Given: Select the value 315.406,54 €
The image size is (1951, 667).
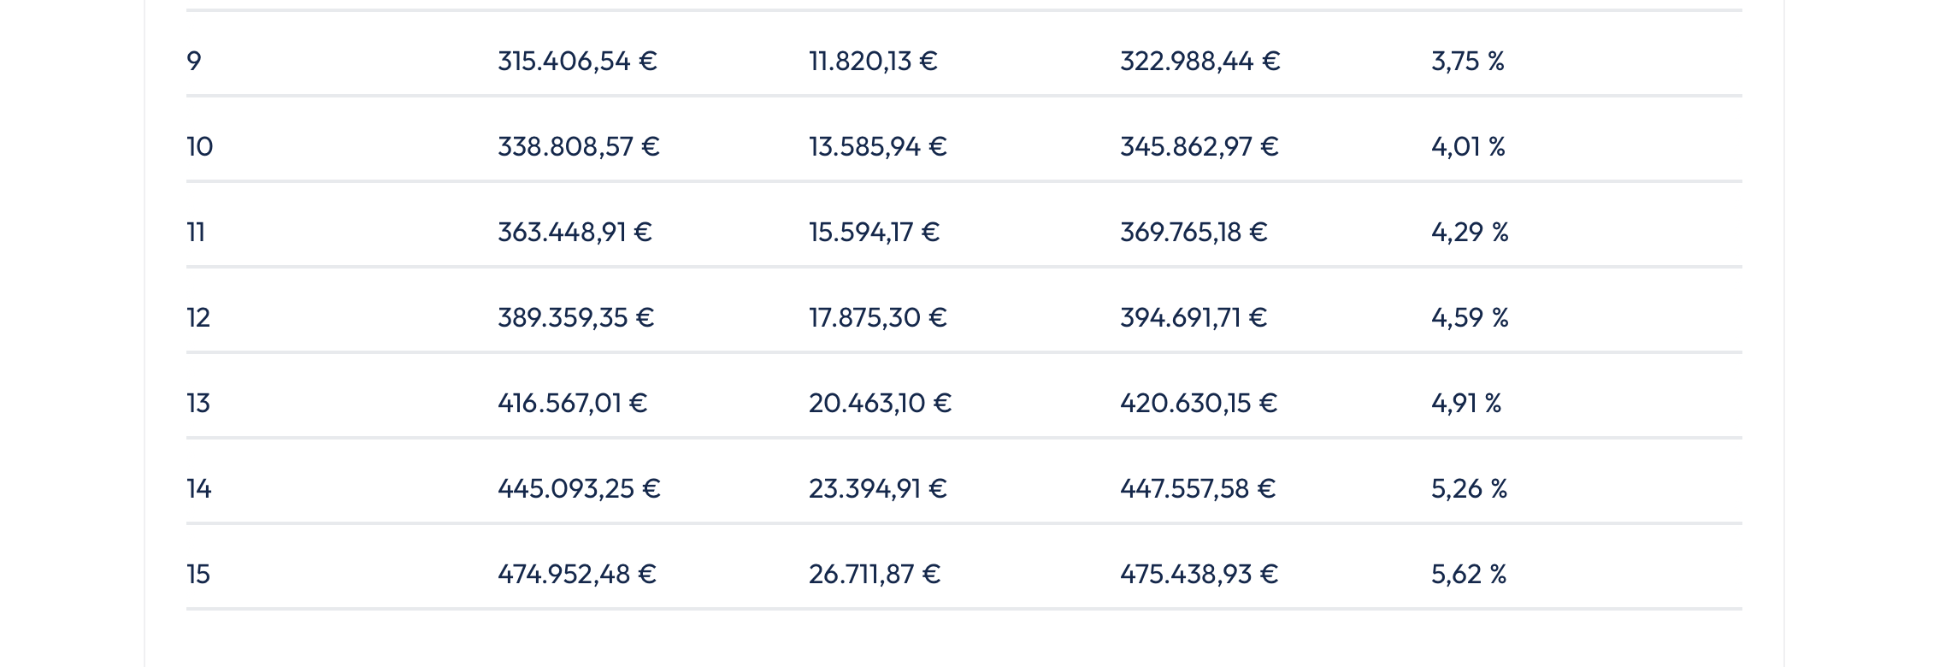Looking at the screenshot, I should 577,61.
